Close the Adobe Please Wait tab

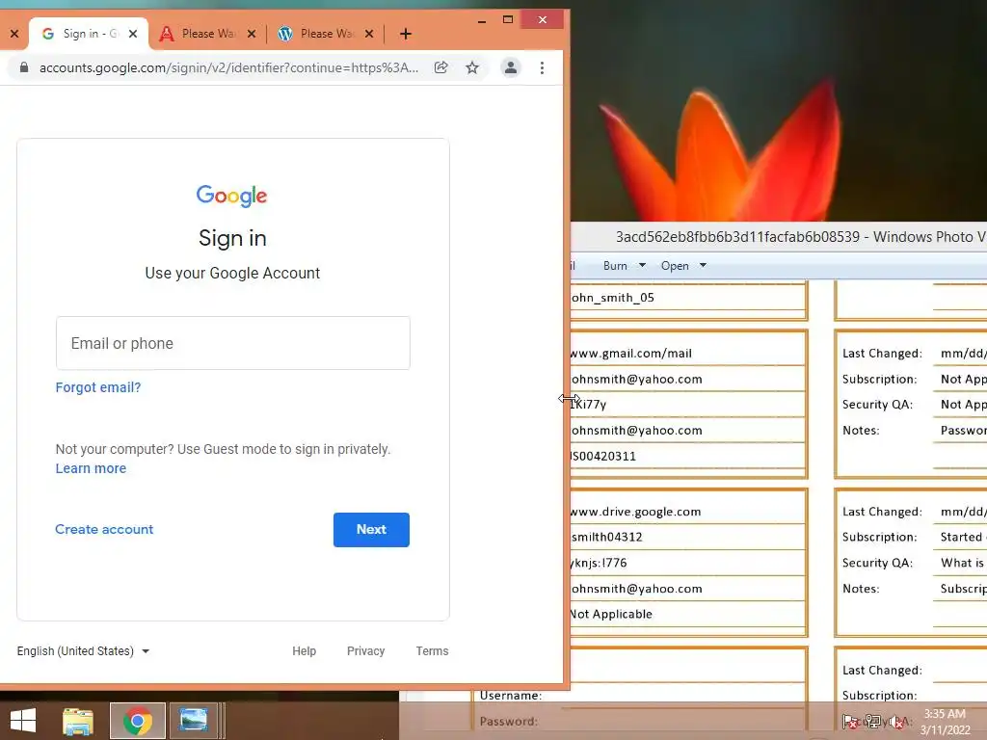[252, 34]
